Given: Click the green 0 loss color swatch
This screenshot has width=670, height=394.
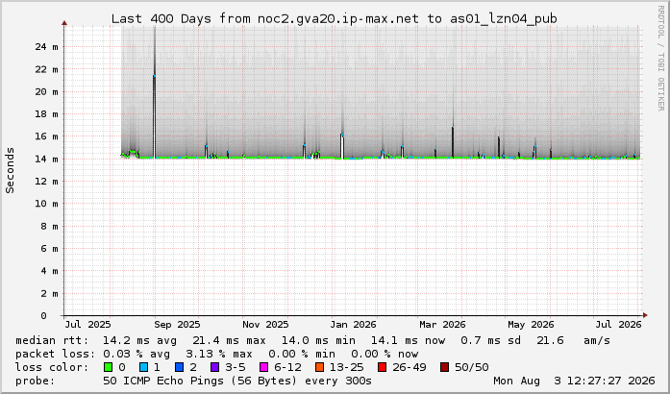Looking at the screenshot, I should 108,367.
